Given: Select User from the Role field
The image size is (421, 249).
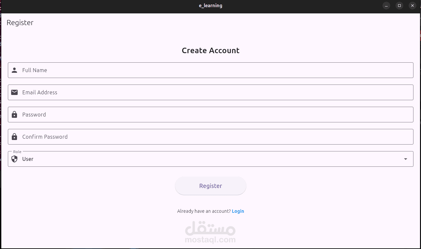Looking at the screenshot, I should tap(27, 159).
